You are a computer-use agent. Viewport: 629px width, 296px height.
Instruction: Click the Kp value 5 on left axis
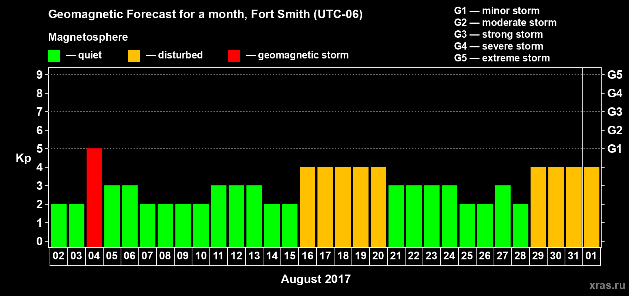[40, 149]
